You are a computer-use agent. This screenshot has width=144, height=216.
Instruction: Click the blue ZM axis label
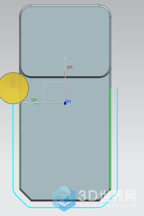pos(68,102)
